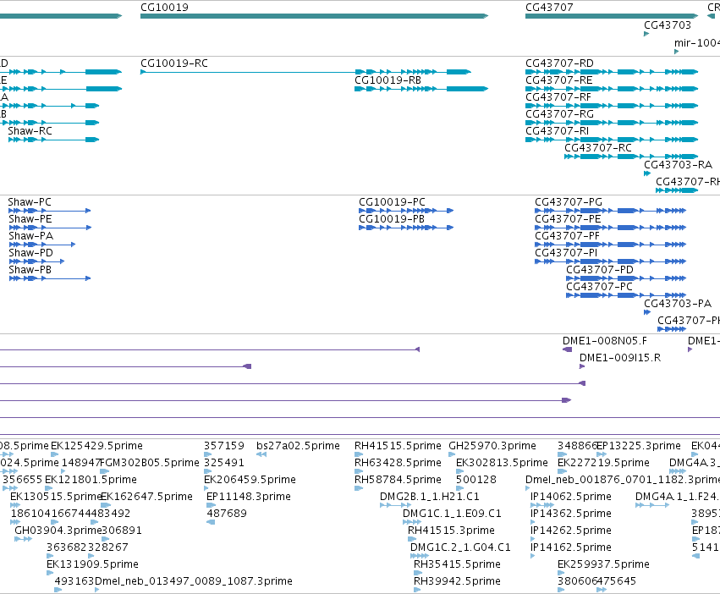This screenshot has width=720, height=594.
Task: Select the RH39942.5prime EST label
Action: click(457, 581)
